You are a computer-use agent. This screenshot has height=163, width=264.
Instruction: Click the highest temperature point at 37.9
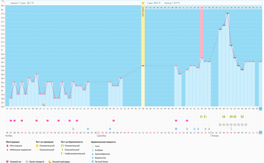[x=227, y=14]
